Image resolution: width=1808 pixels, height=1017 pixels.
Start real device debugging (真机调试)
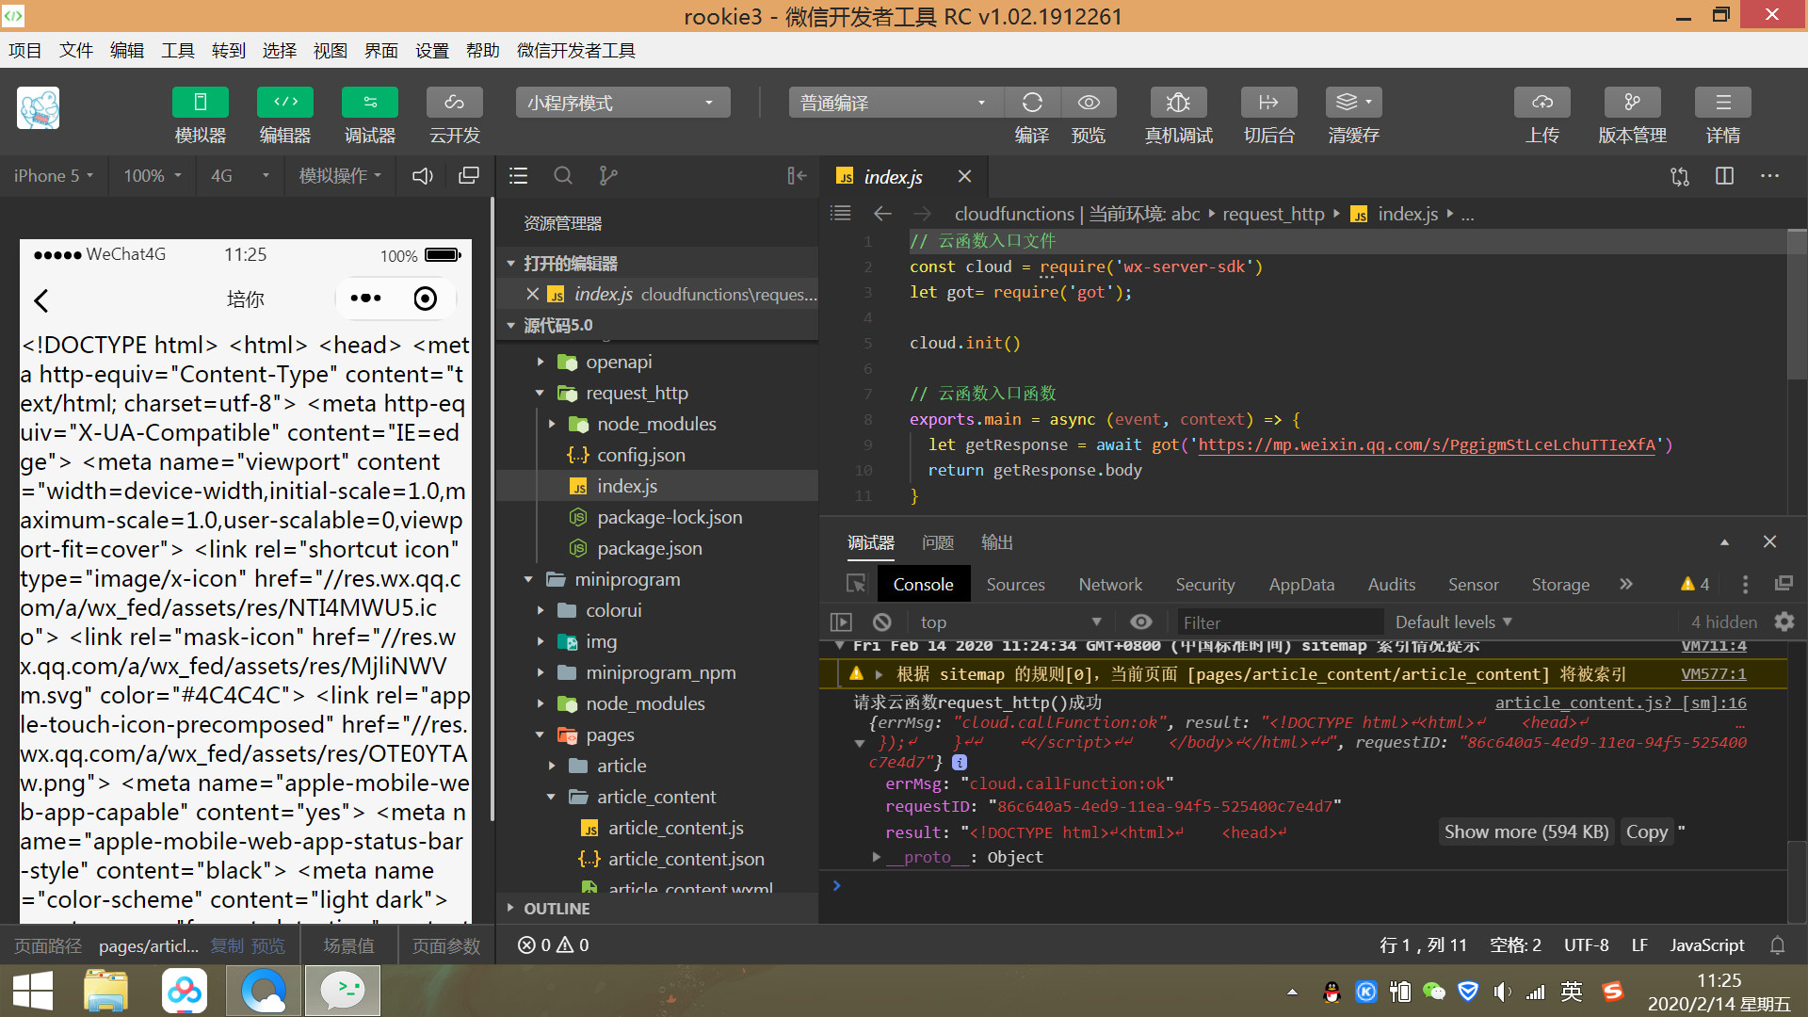point(1178,103)
